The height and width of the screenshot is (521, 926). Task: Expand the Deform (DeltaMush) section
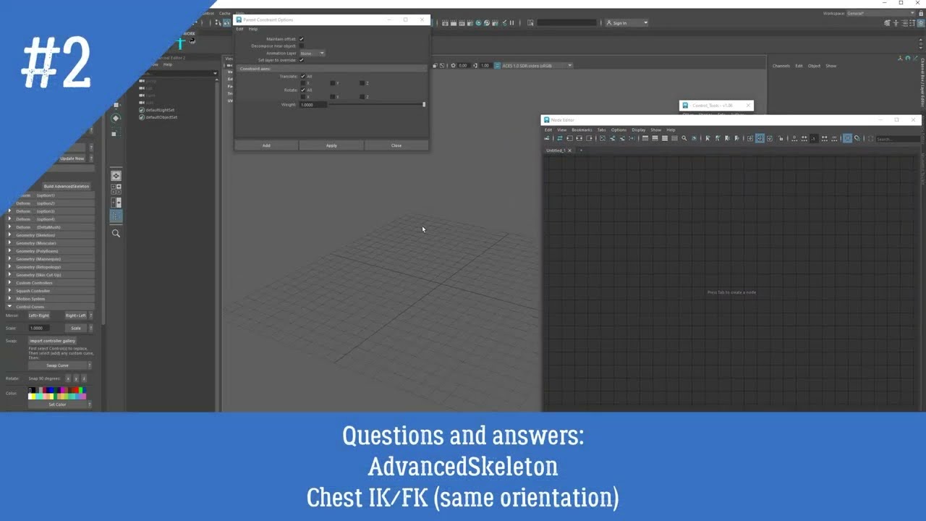click(x=51, y=227)
